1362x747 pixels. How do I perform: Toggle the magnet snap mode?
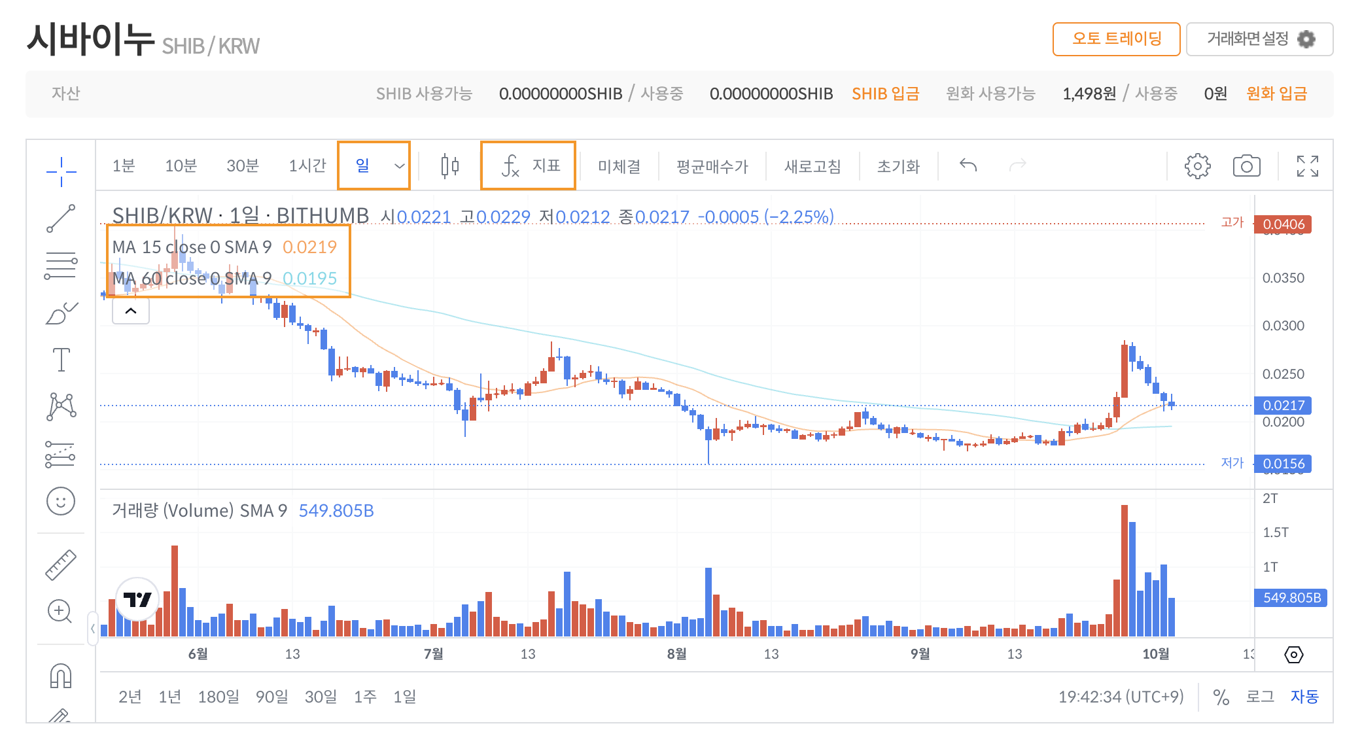pos(61,676)
